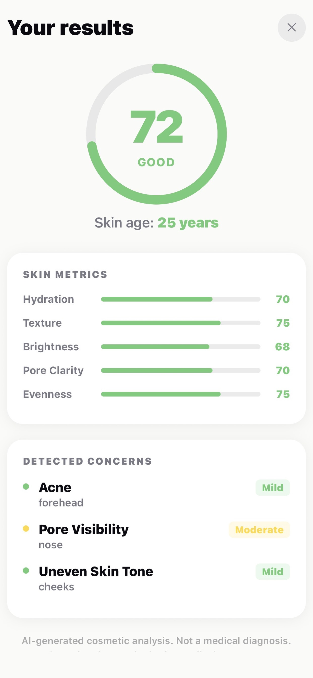Tap the GOOD rating label
The image size is (313, 678).
point(156,162)
